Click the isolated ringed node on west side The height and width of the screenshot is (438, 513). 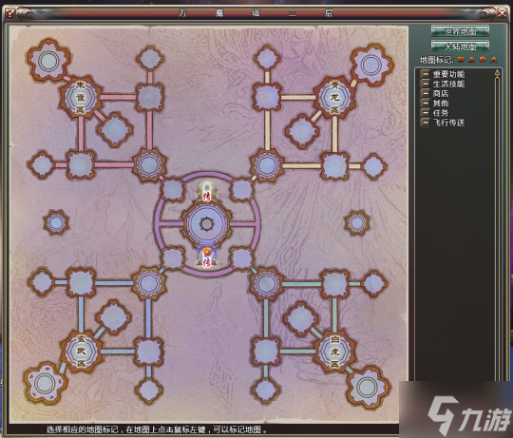[x=56, y=222]
